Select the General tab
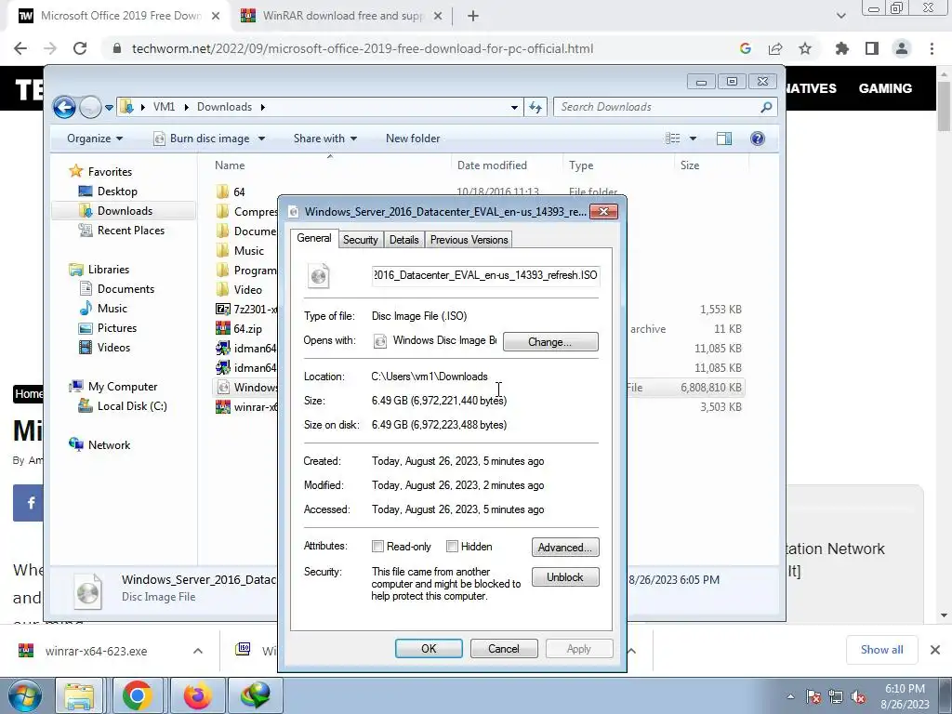 314,238
